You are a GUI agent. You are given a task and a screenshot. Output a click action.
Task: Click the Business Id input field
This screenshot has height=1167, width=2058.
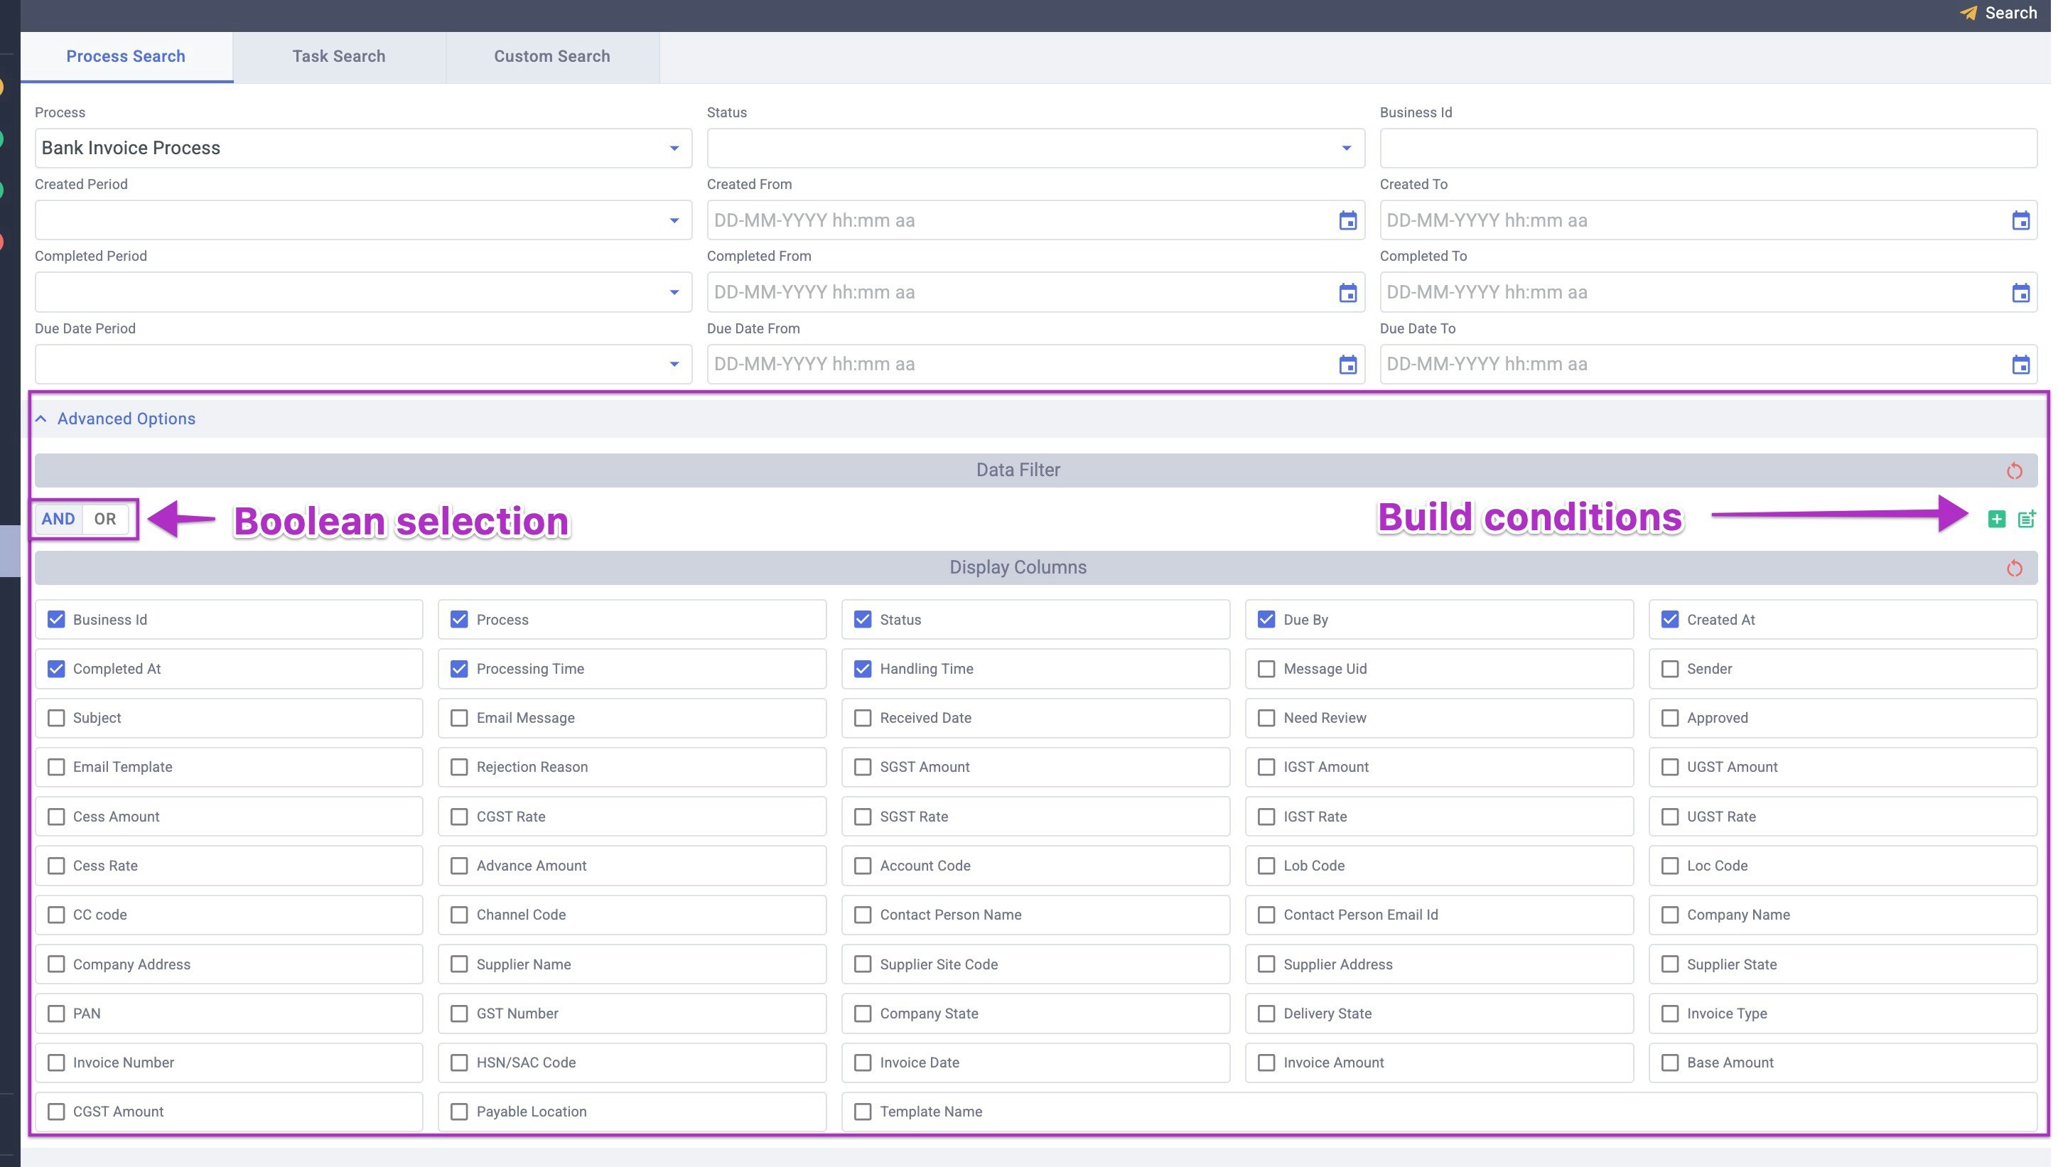(x=1707, y=149)
